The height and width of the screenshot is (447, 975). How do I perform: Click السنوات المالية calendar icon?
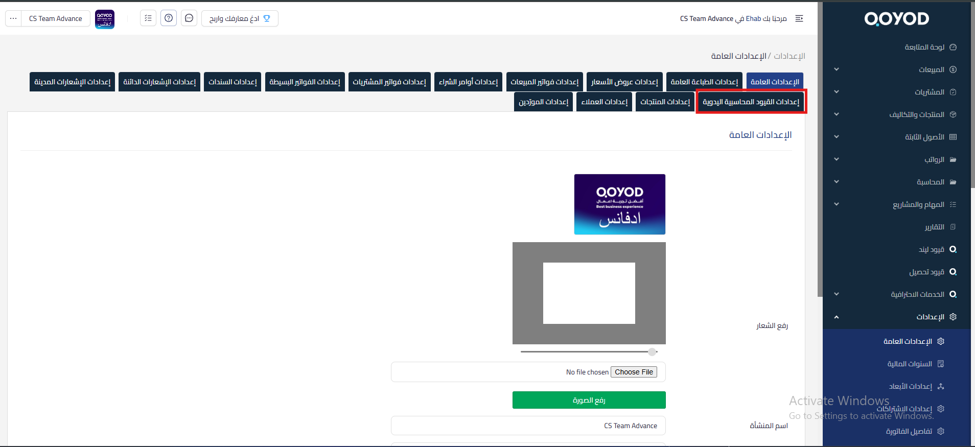tap(941, 364)
